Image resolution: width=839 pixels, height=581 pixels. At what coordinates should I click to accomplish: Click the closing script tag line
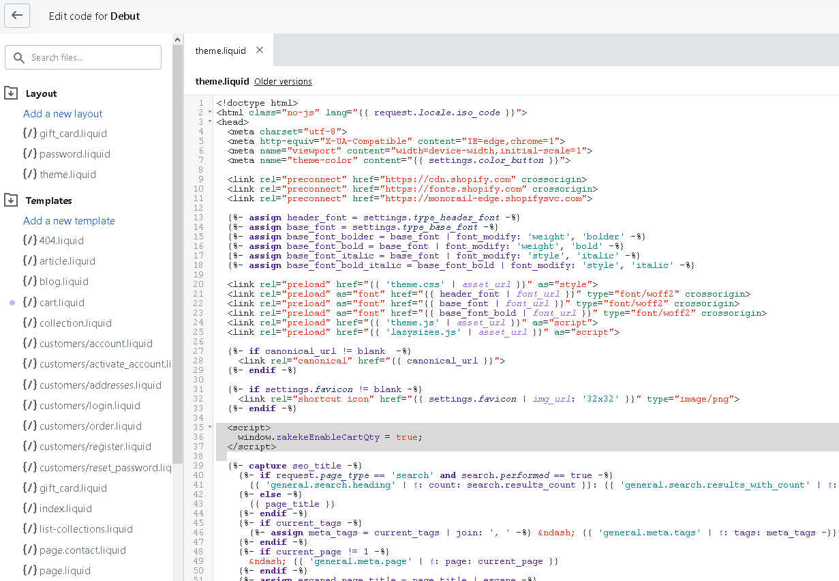251,447
